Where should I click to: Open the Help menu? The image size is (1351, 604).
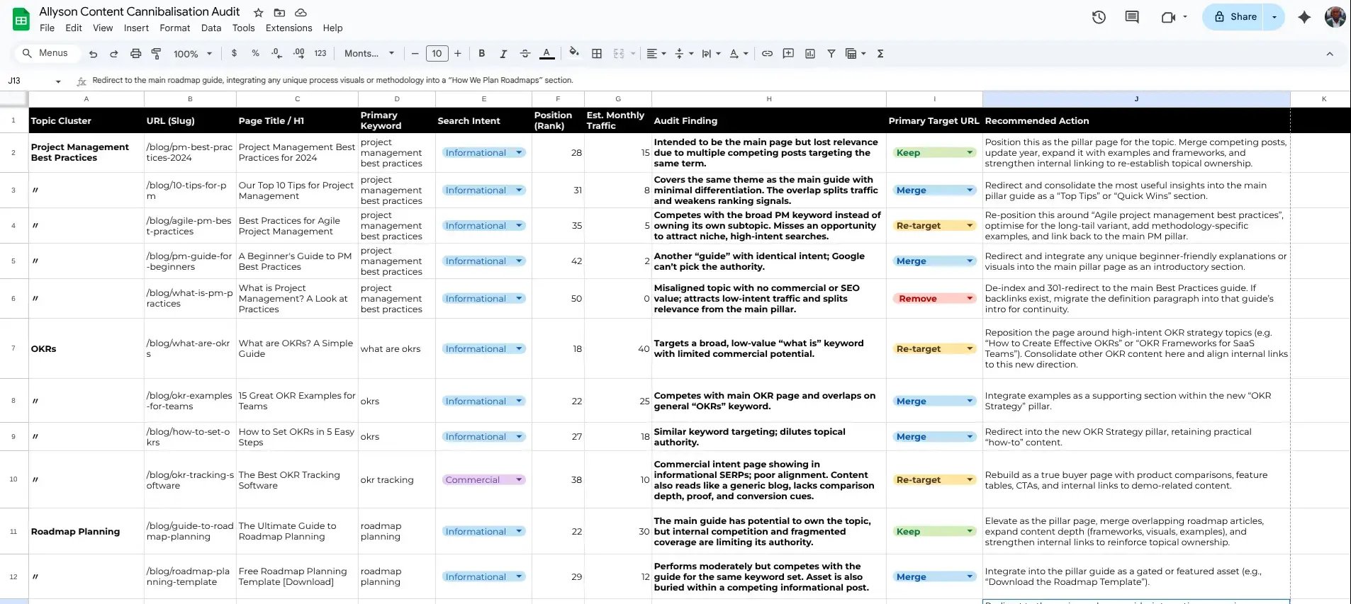click(332, 28)
